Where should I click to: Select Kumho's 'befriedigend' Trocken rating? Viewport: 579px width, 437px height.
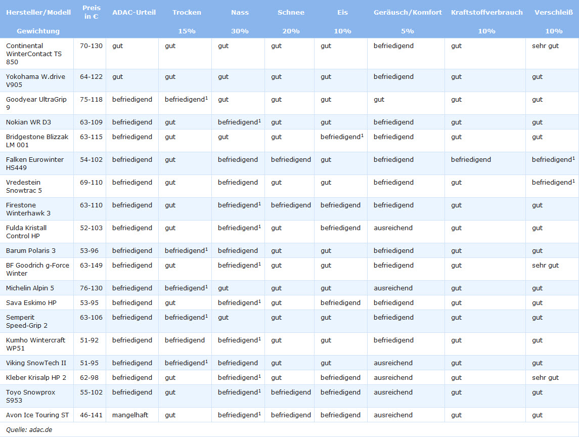(x=185, y=340)
